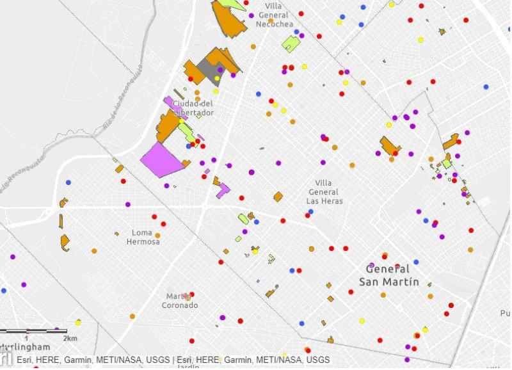The width and height of the screenshot is (512, 370).
Task: Click the General San Martín map label
Action: click(x=389, y=275)
